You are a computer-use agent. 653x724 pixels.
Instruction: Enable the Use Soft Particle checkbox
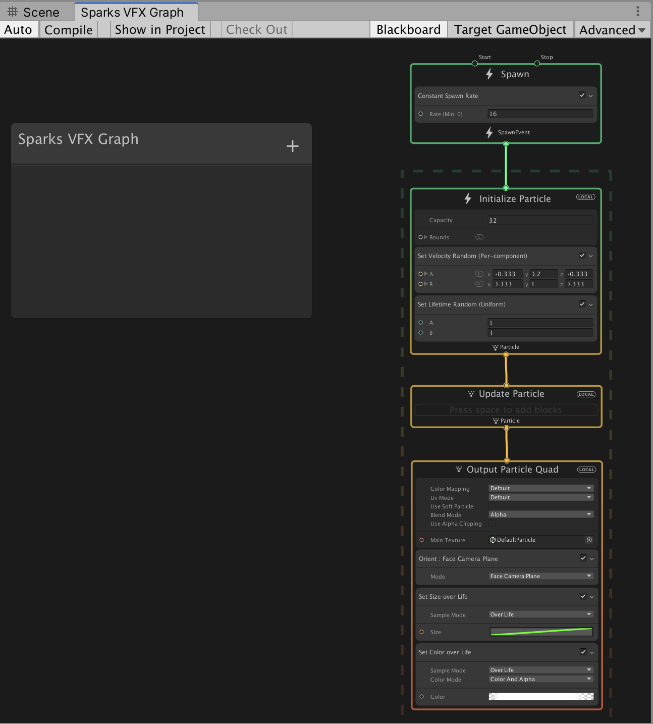point(492,506)
